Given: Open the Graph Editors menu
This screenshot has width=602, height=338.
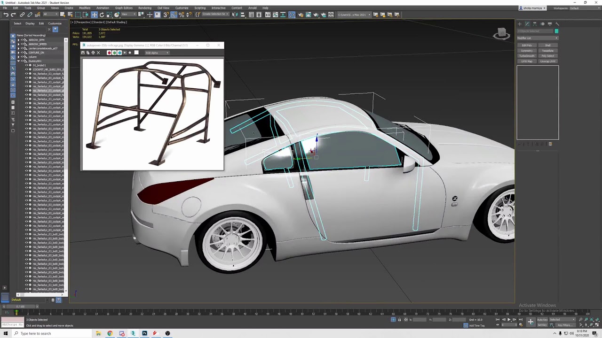Looking at the screenshot, I should pos(124,8).
